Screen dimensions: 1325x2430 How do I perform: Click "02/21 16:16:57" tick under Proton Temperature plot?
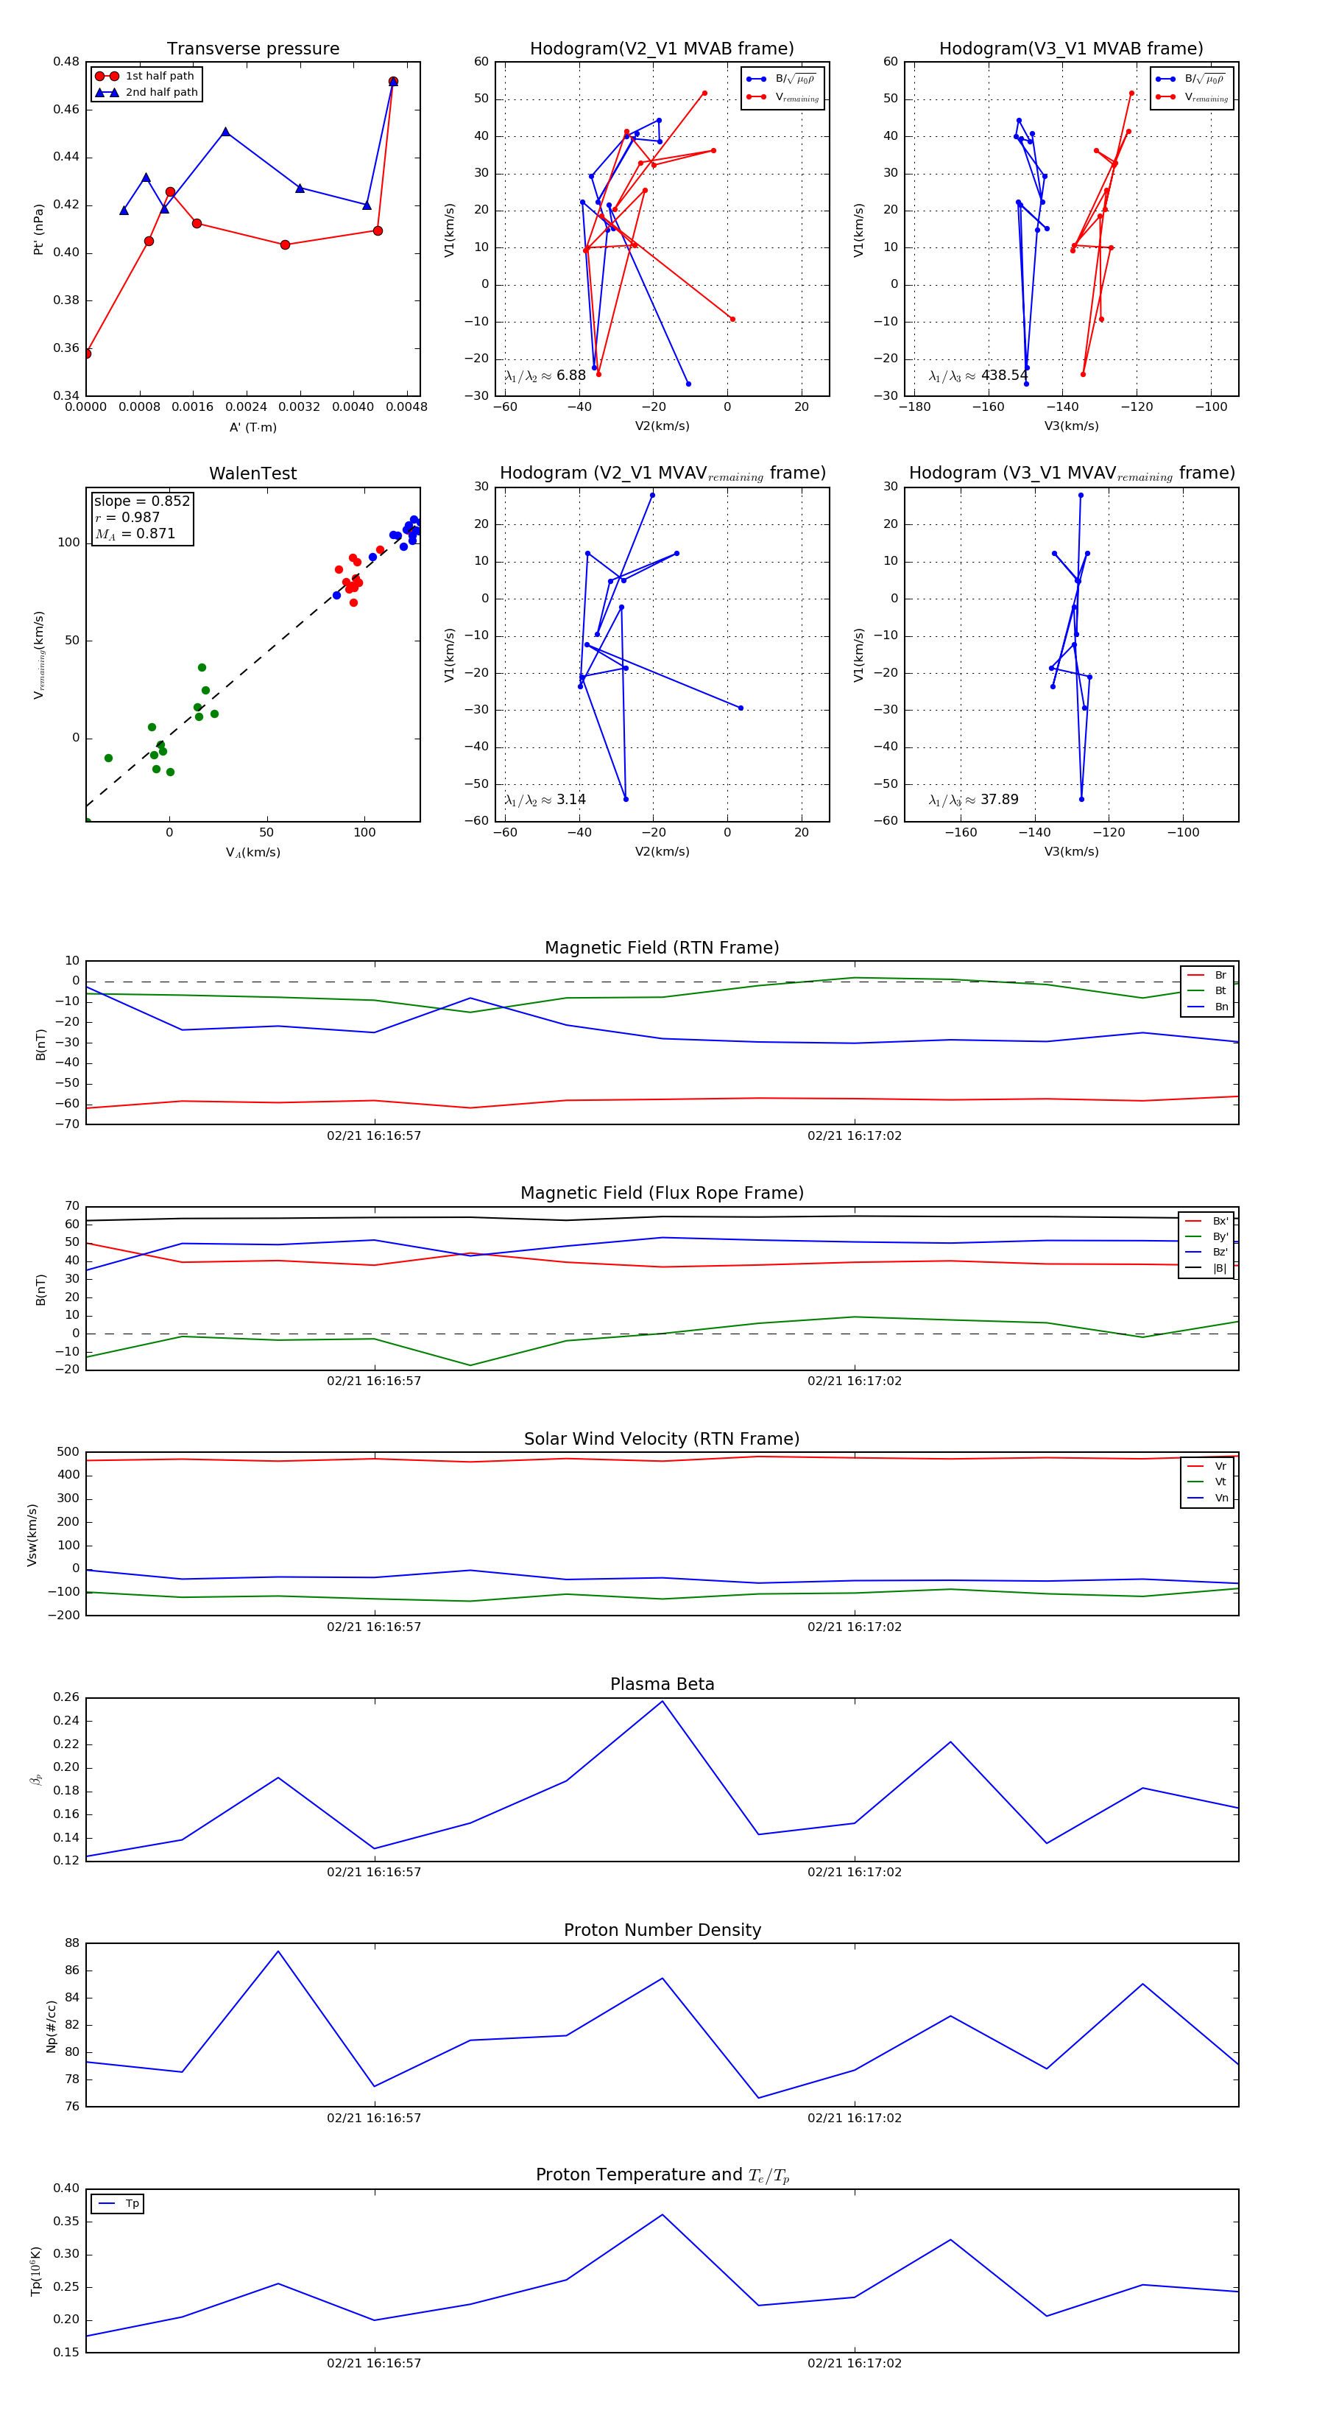pyautogui.click(x=375, y=2363)
